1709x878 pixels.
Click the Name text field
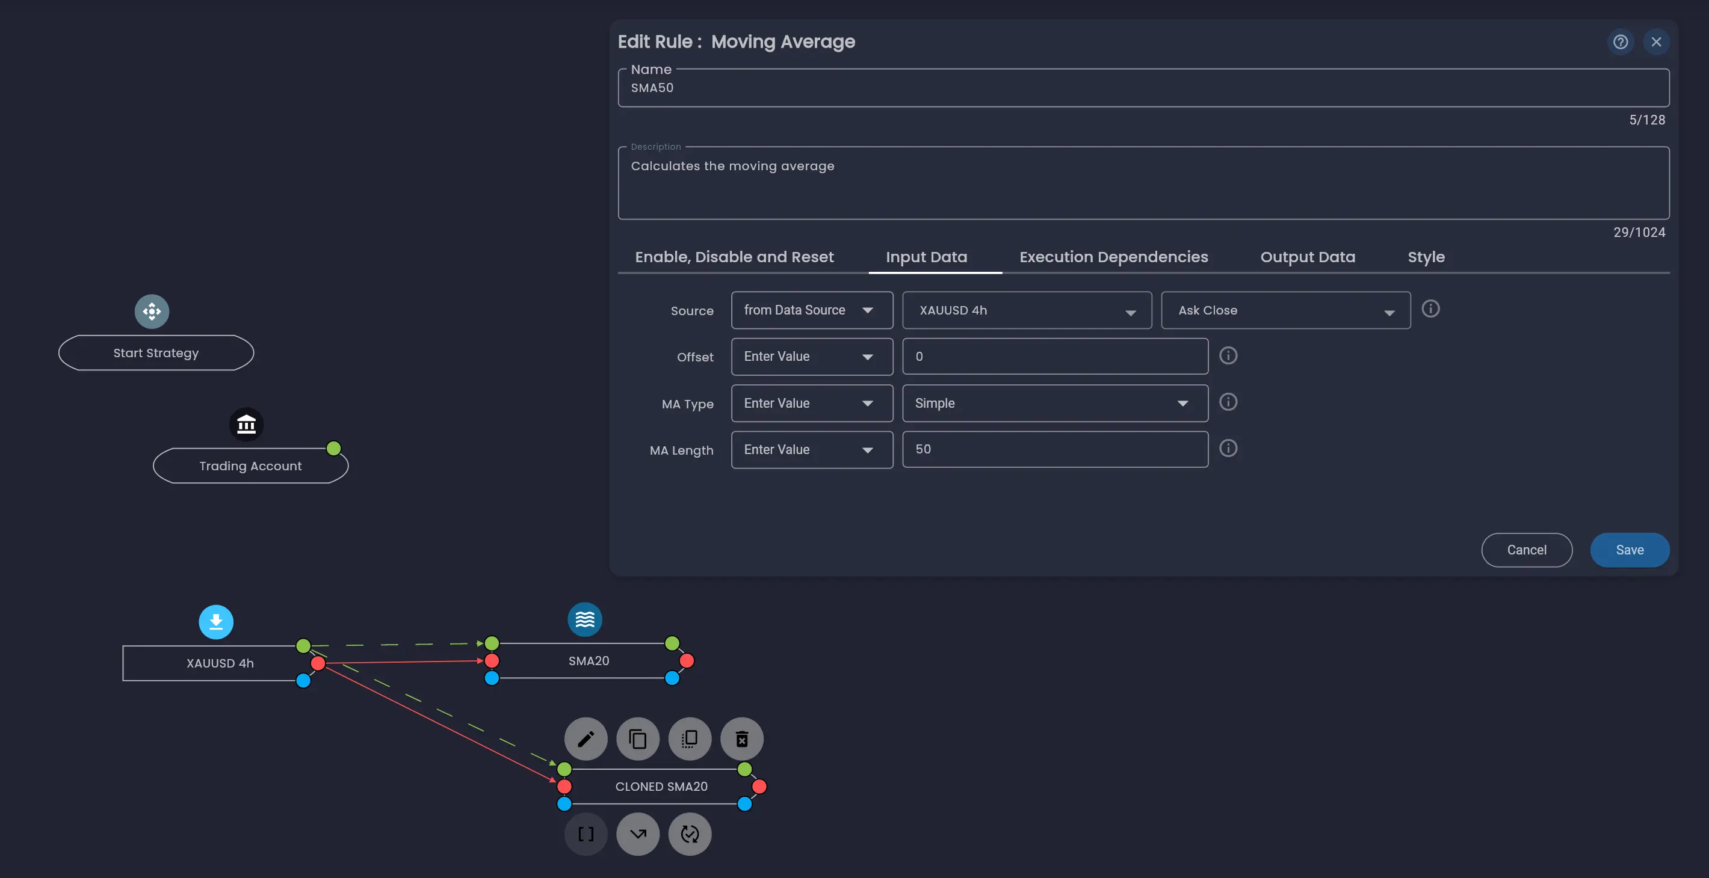pos(1142,88)
